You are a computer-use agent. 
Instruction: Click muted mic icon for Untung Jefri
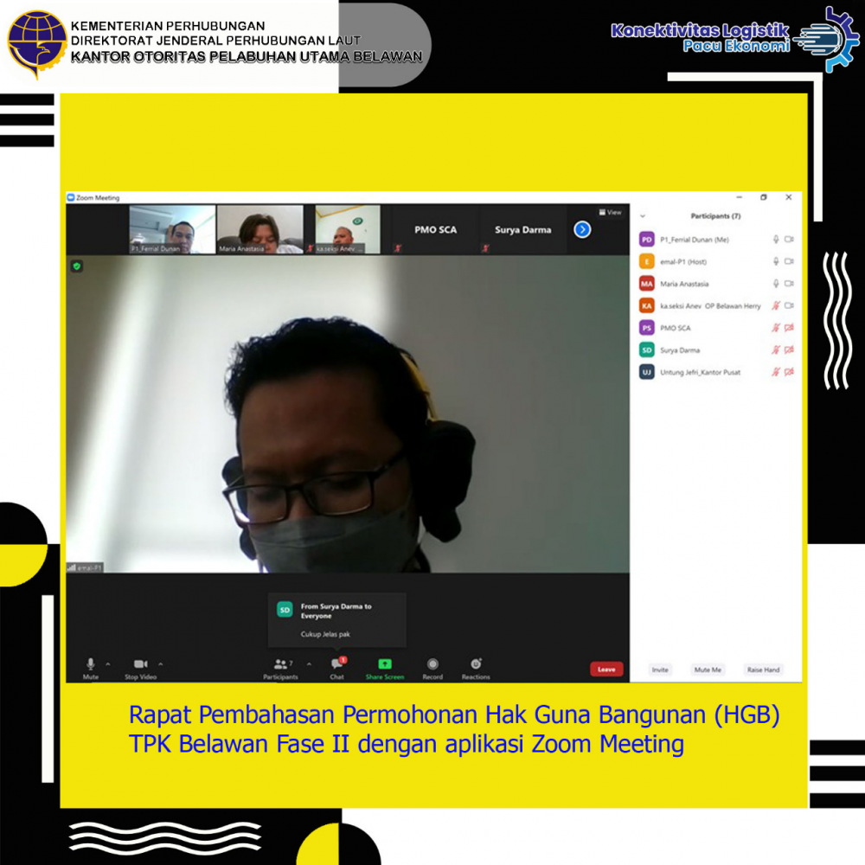pyautogui.click(x=776, y=372)
